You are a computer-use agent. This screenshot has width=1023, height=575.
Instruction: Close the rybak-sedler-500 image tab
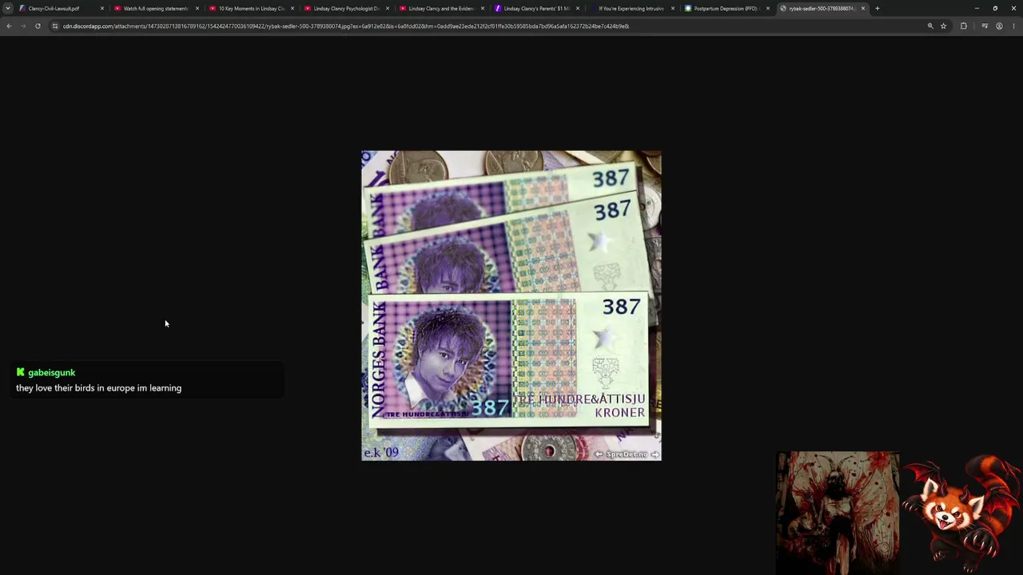coord(863,8)
